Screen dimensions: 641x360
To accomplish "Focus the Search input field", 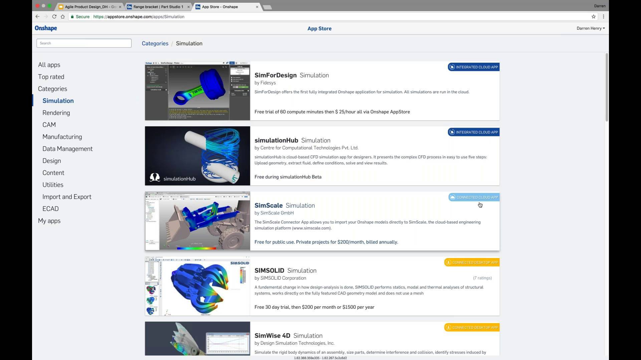I will [x=84, y=43].
